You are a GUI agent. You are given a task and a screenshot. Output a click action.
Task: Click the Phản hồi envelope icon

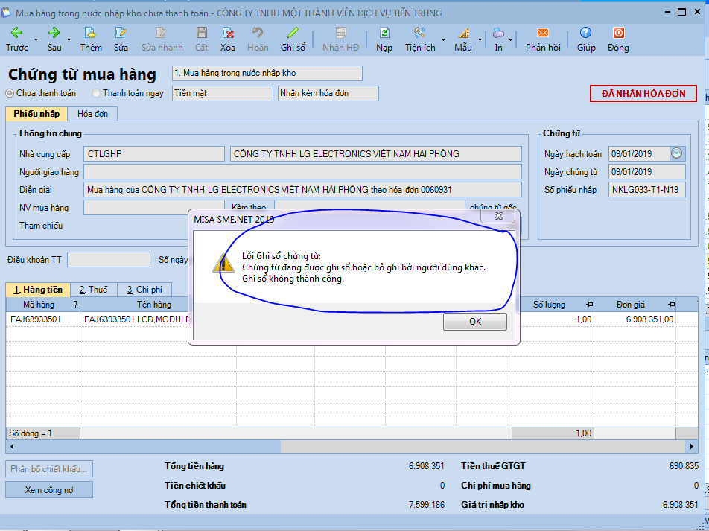click(542, 33)
